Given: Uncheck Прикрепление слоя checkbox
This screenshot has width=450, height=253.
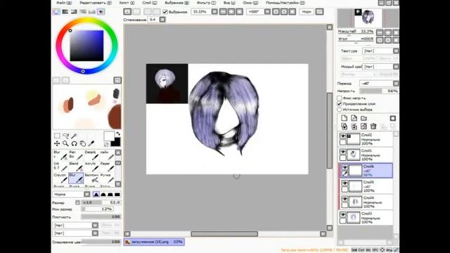Looking at the screenshot, I should point(340,104).
